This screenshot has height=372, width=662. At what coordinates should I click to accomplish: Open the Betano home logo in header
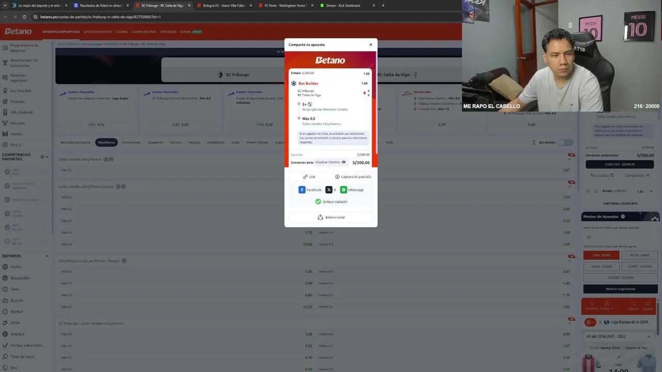[18, 32]
